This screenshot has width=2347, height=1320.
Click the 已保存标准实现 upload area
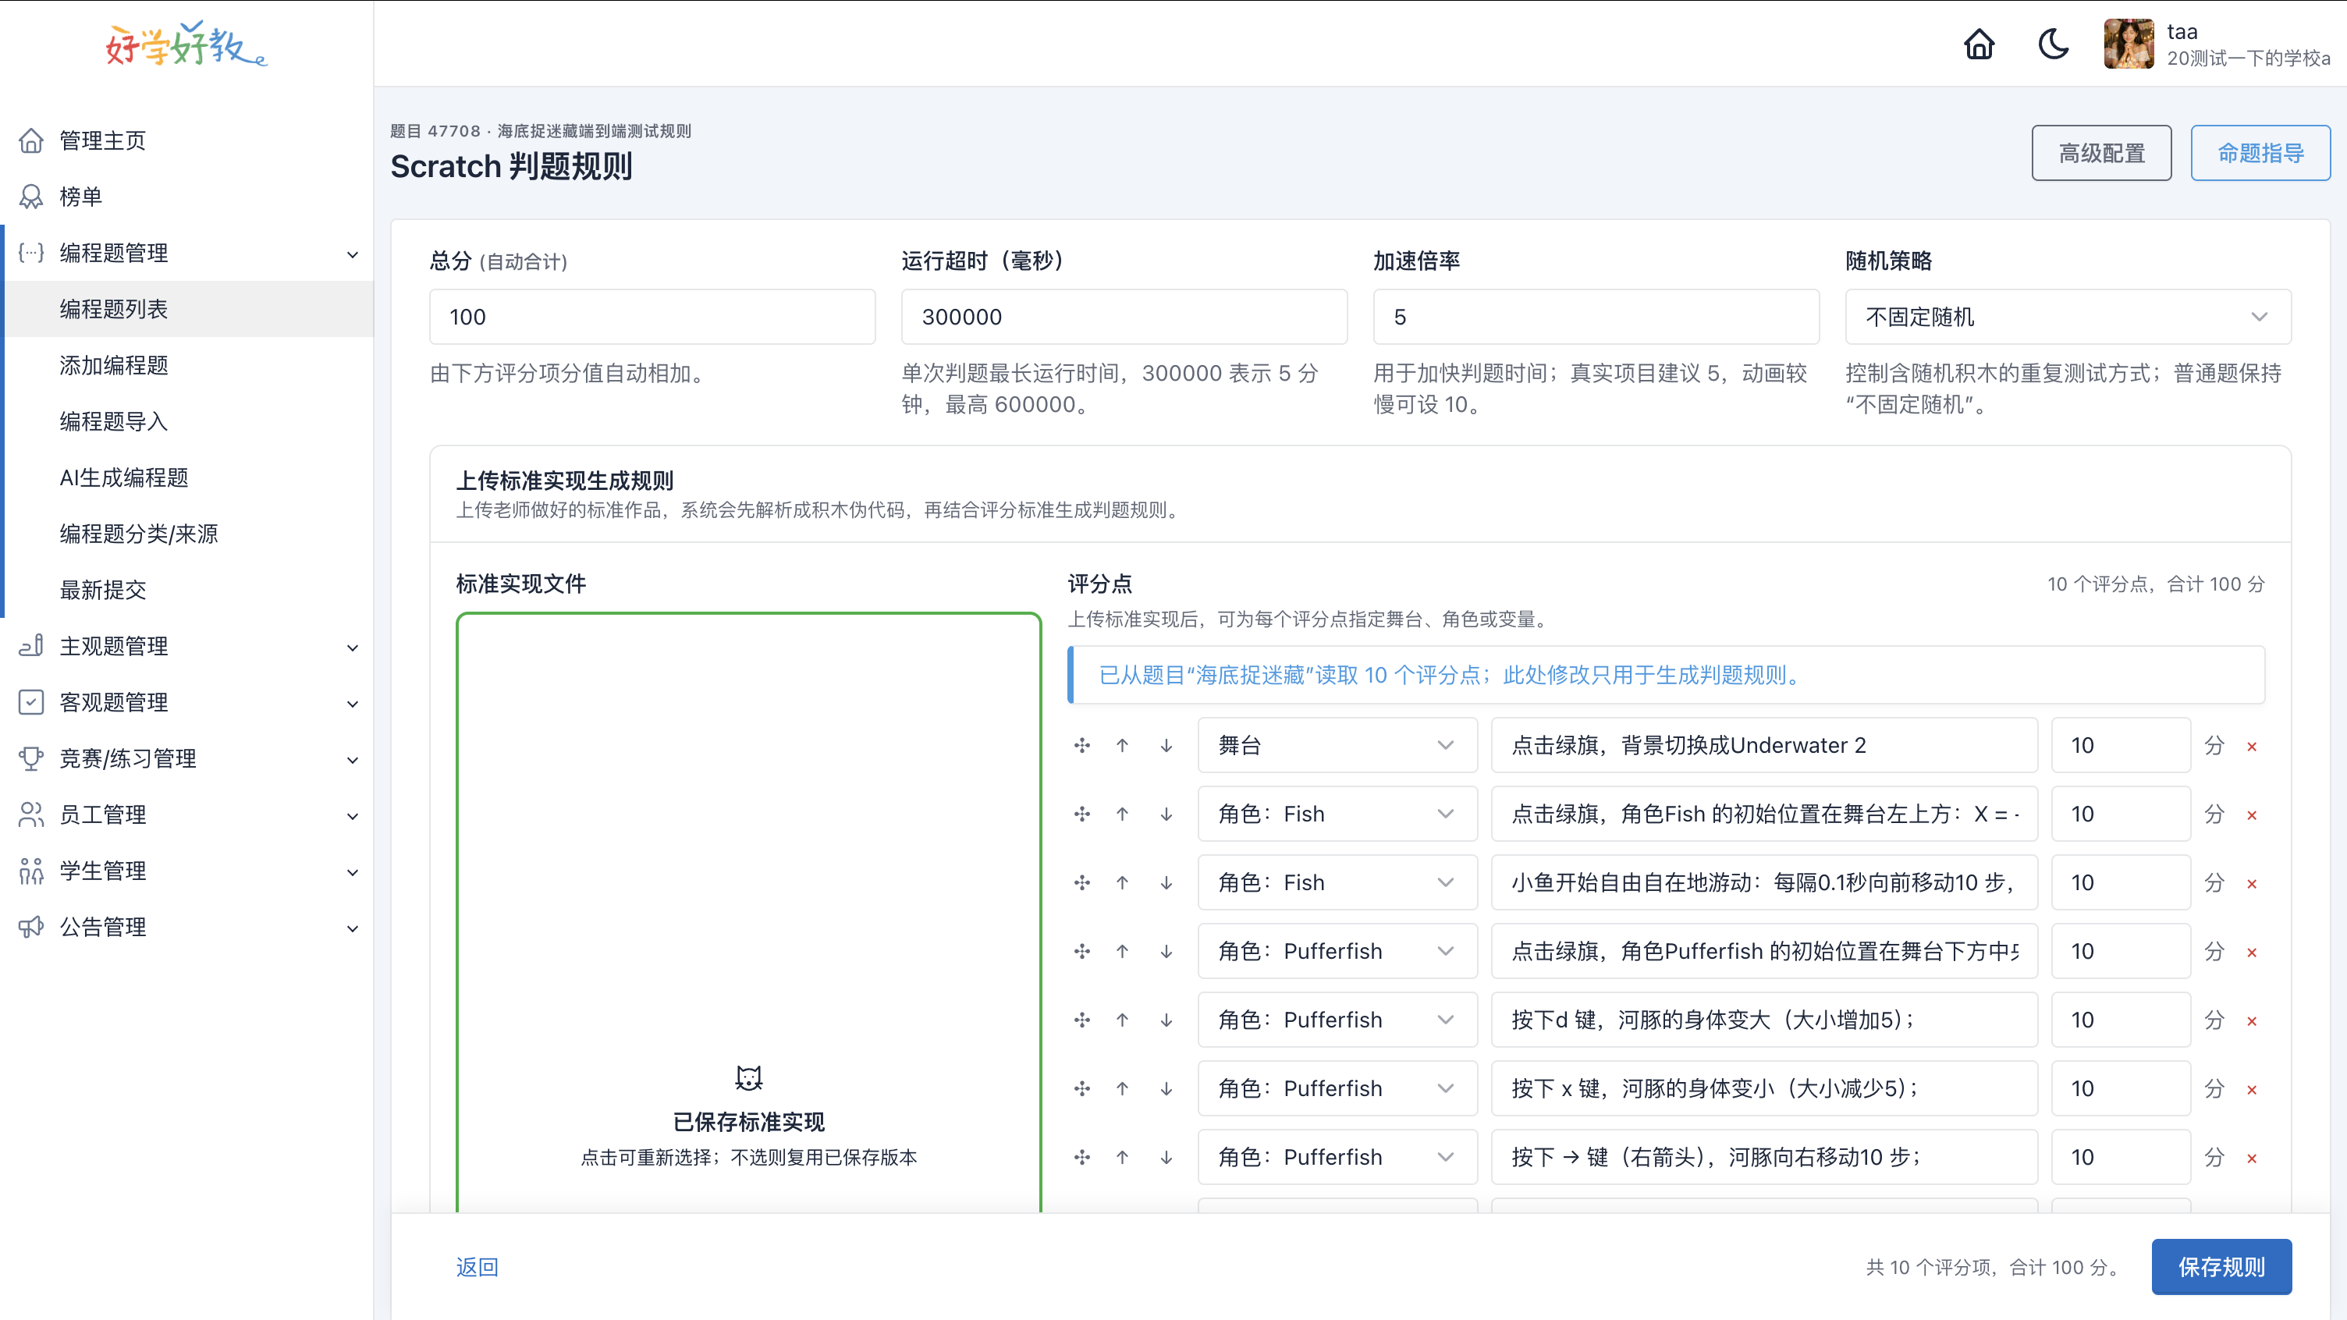(748, 913)
